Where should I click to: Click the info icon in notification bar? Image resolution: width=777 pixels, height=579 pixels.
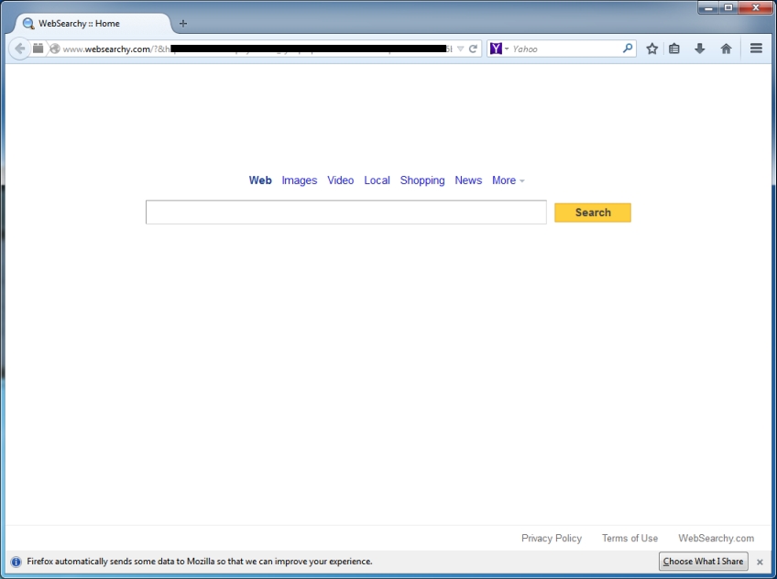point(16,562)
